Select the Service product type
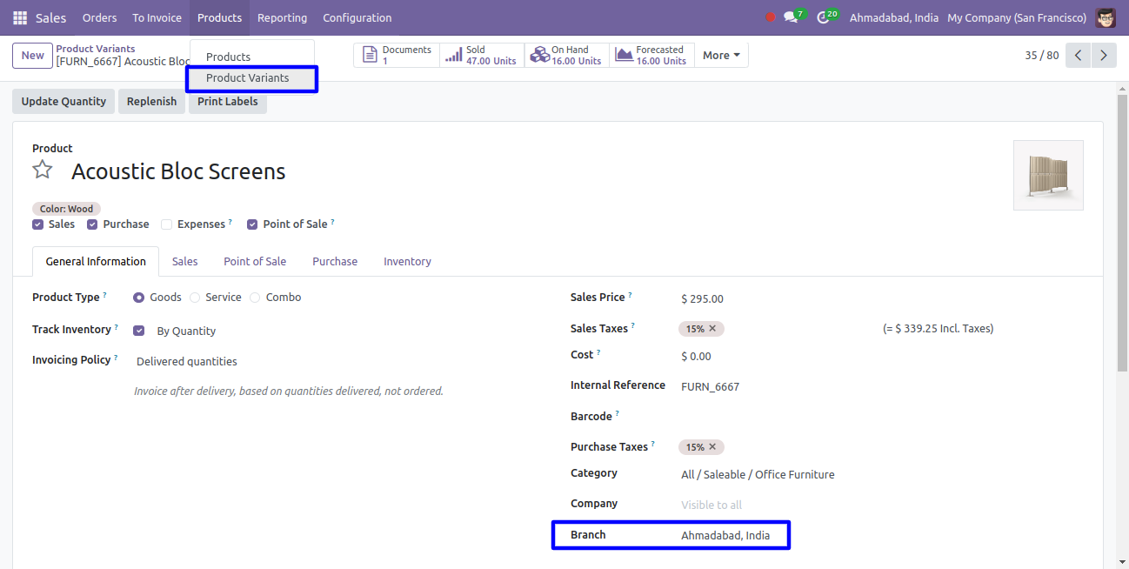This screenshot has height=569, width=1129. coord(195,298)
